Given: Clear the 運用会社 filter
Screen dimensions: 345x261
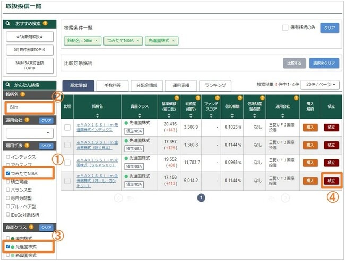Looking at the screenshot, I should 46,120.
